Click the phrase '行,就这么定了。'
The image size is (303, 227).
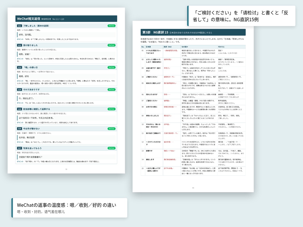[x=26, y=98]
